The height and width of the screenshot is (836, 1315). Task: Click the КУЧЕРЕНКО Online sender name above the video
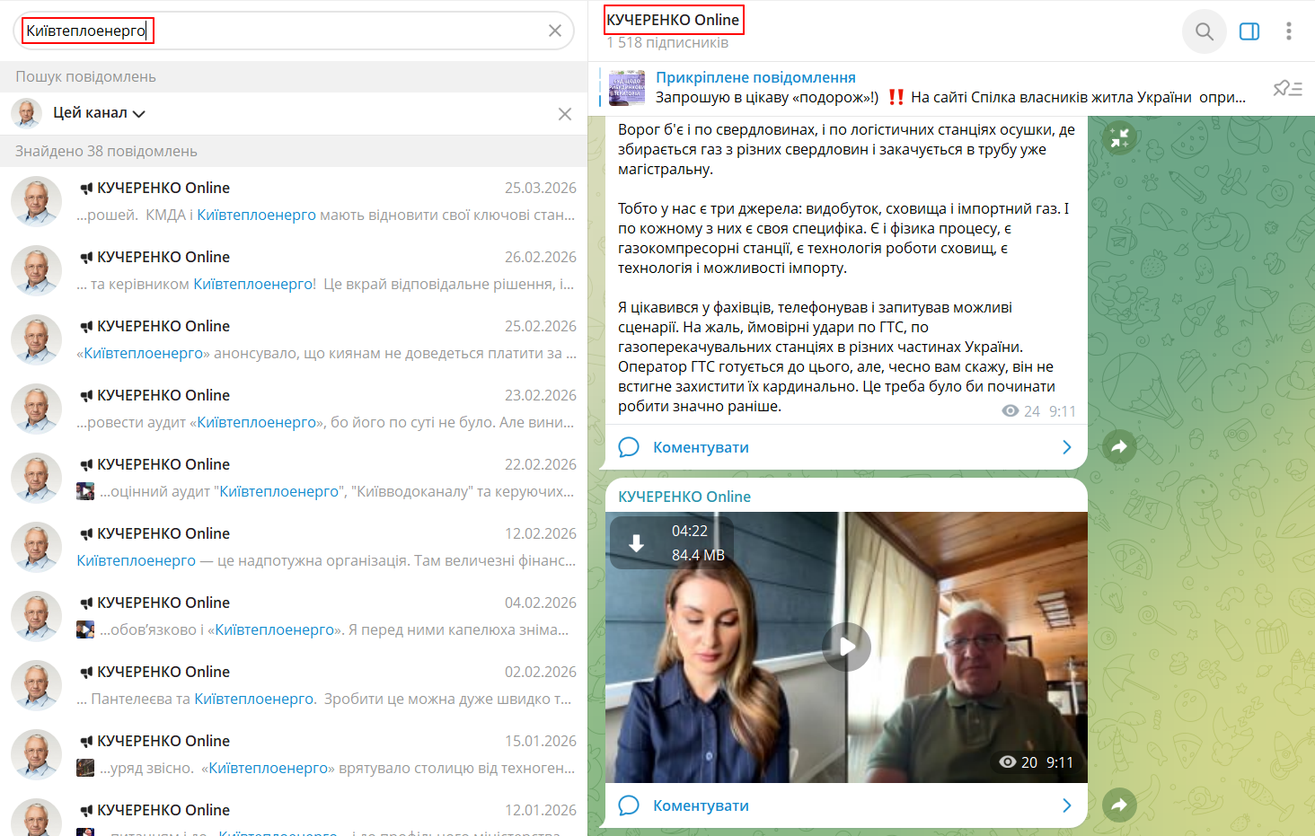pyautogui.click(x=684, y=497)
